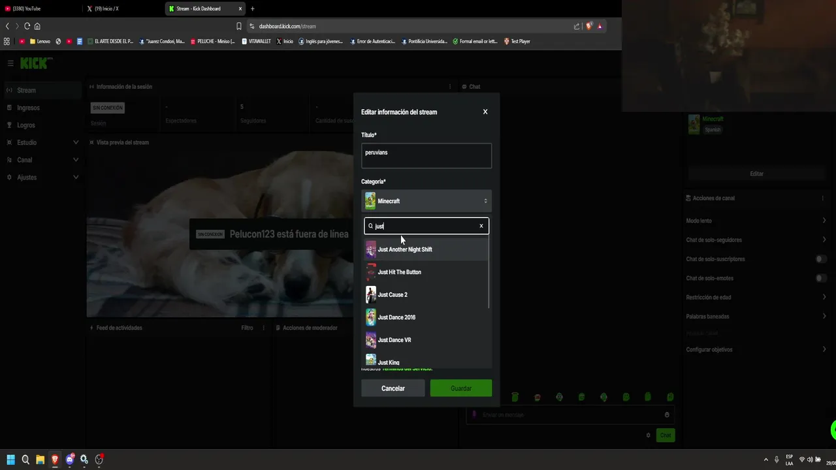Clear the category search field with X
836x470 pixels.
481,226
